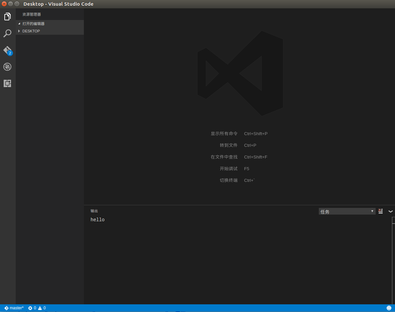Minimize the Visual Studio Code window
Screen dimensions: 395x312
[x=10, y=4]
